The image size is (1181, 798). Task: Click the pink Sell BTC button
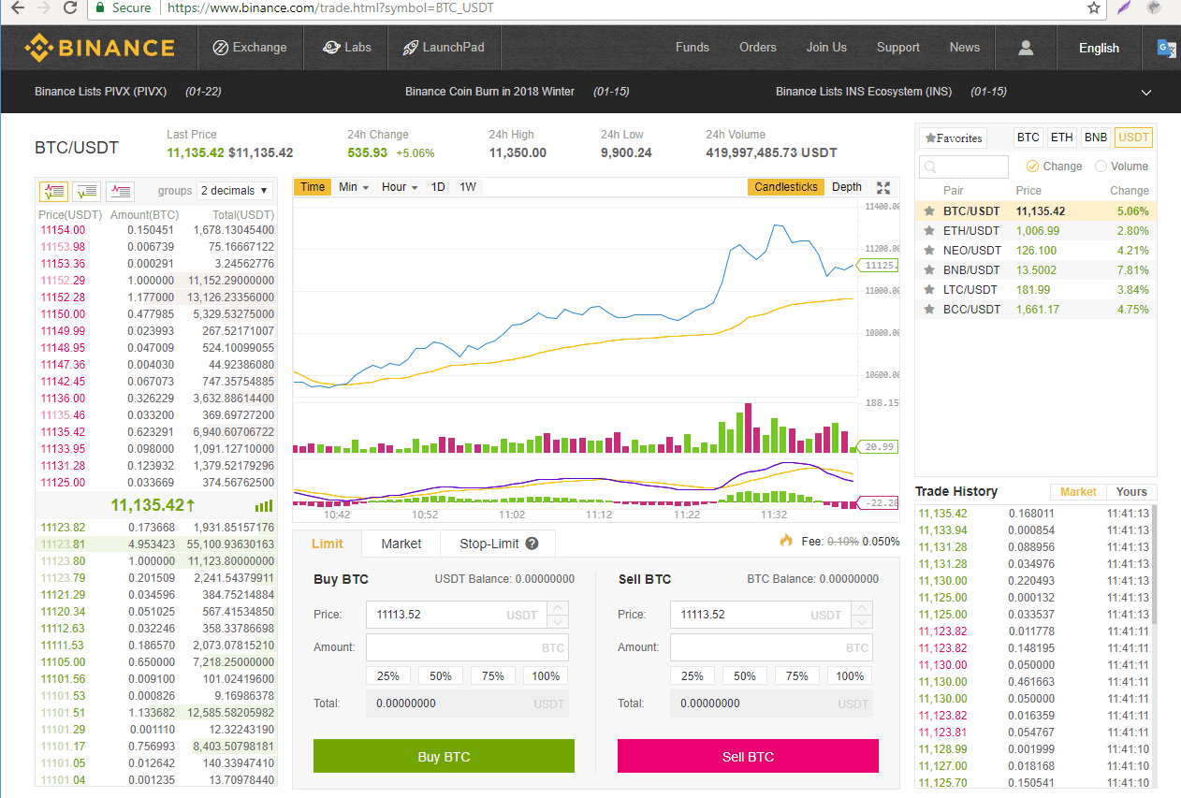point(748,756)
